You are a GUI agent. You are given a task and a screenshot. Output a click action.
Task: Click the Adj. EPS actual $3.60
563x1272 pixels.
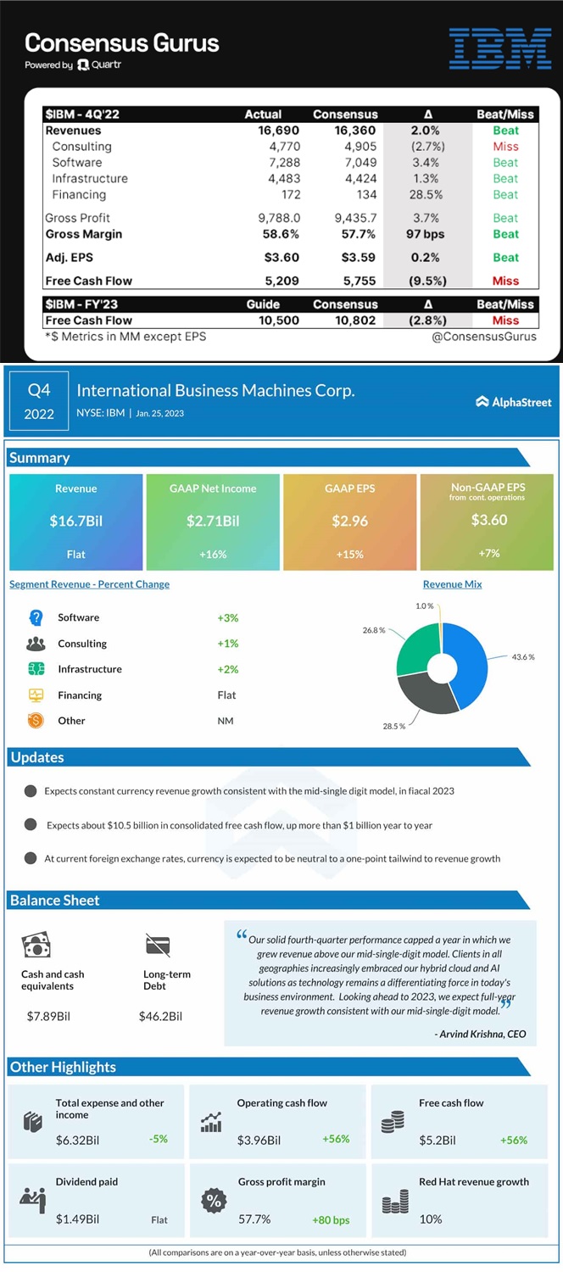tap(281, 258)
